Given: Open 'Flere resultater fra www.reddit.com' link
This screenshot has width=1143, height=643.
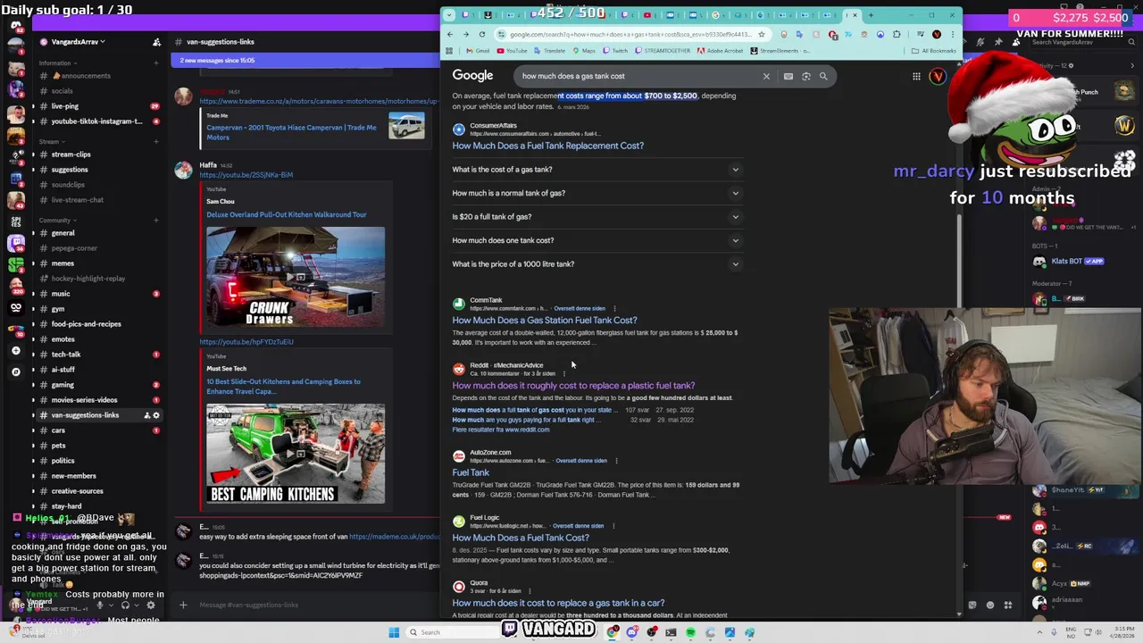Looking at the screenshot, I should (501, 430).
